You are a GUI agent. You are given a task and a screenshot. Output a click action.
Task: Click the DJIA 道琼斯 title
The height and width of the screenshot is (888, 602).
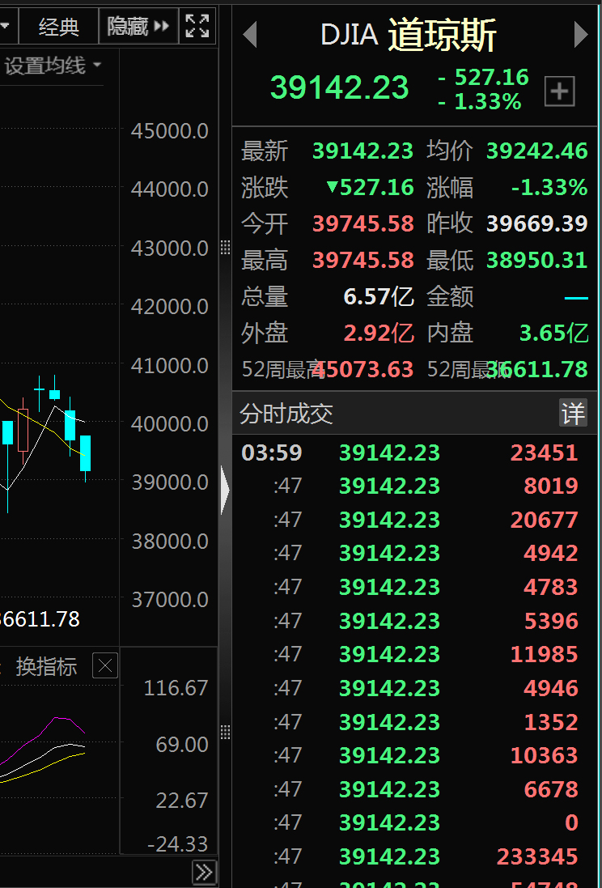[x=409, y=35]
